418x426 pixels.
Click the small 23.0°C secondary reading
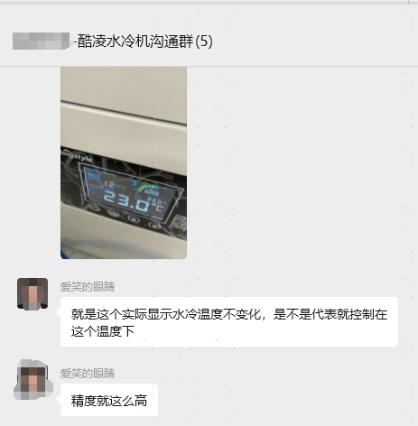coord(157,200)
